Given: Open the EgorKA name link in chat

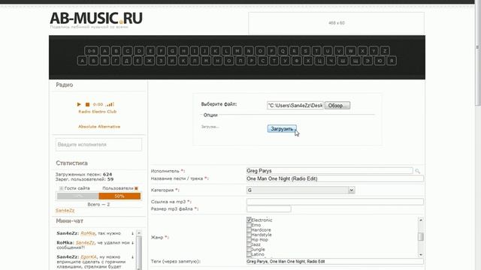Looking at the screenshot, I should [89, 257].
